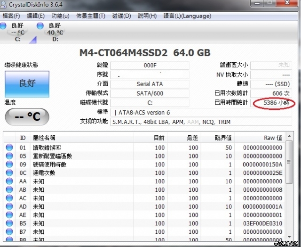Click the drive letter field showing C:
This screenshot has height=247, width=301.
click(150, 103)
